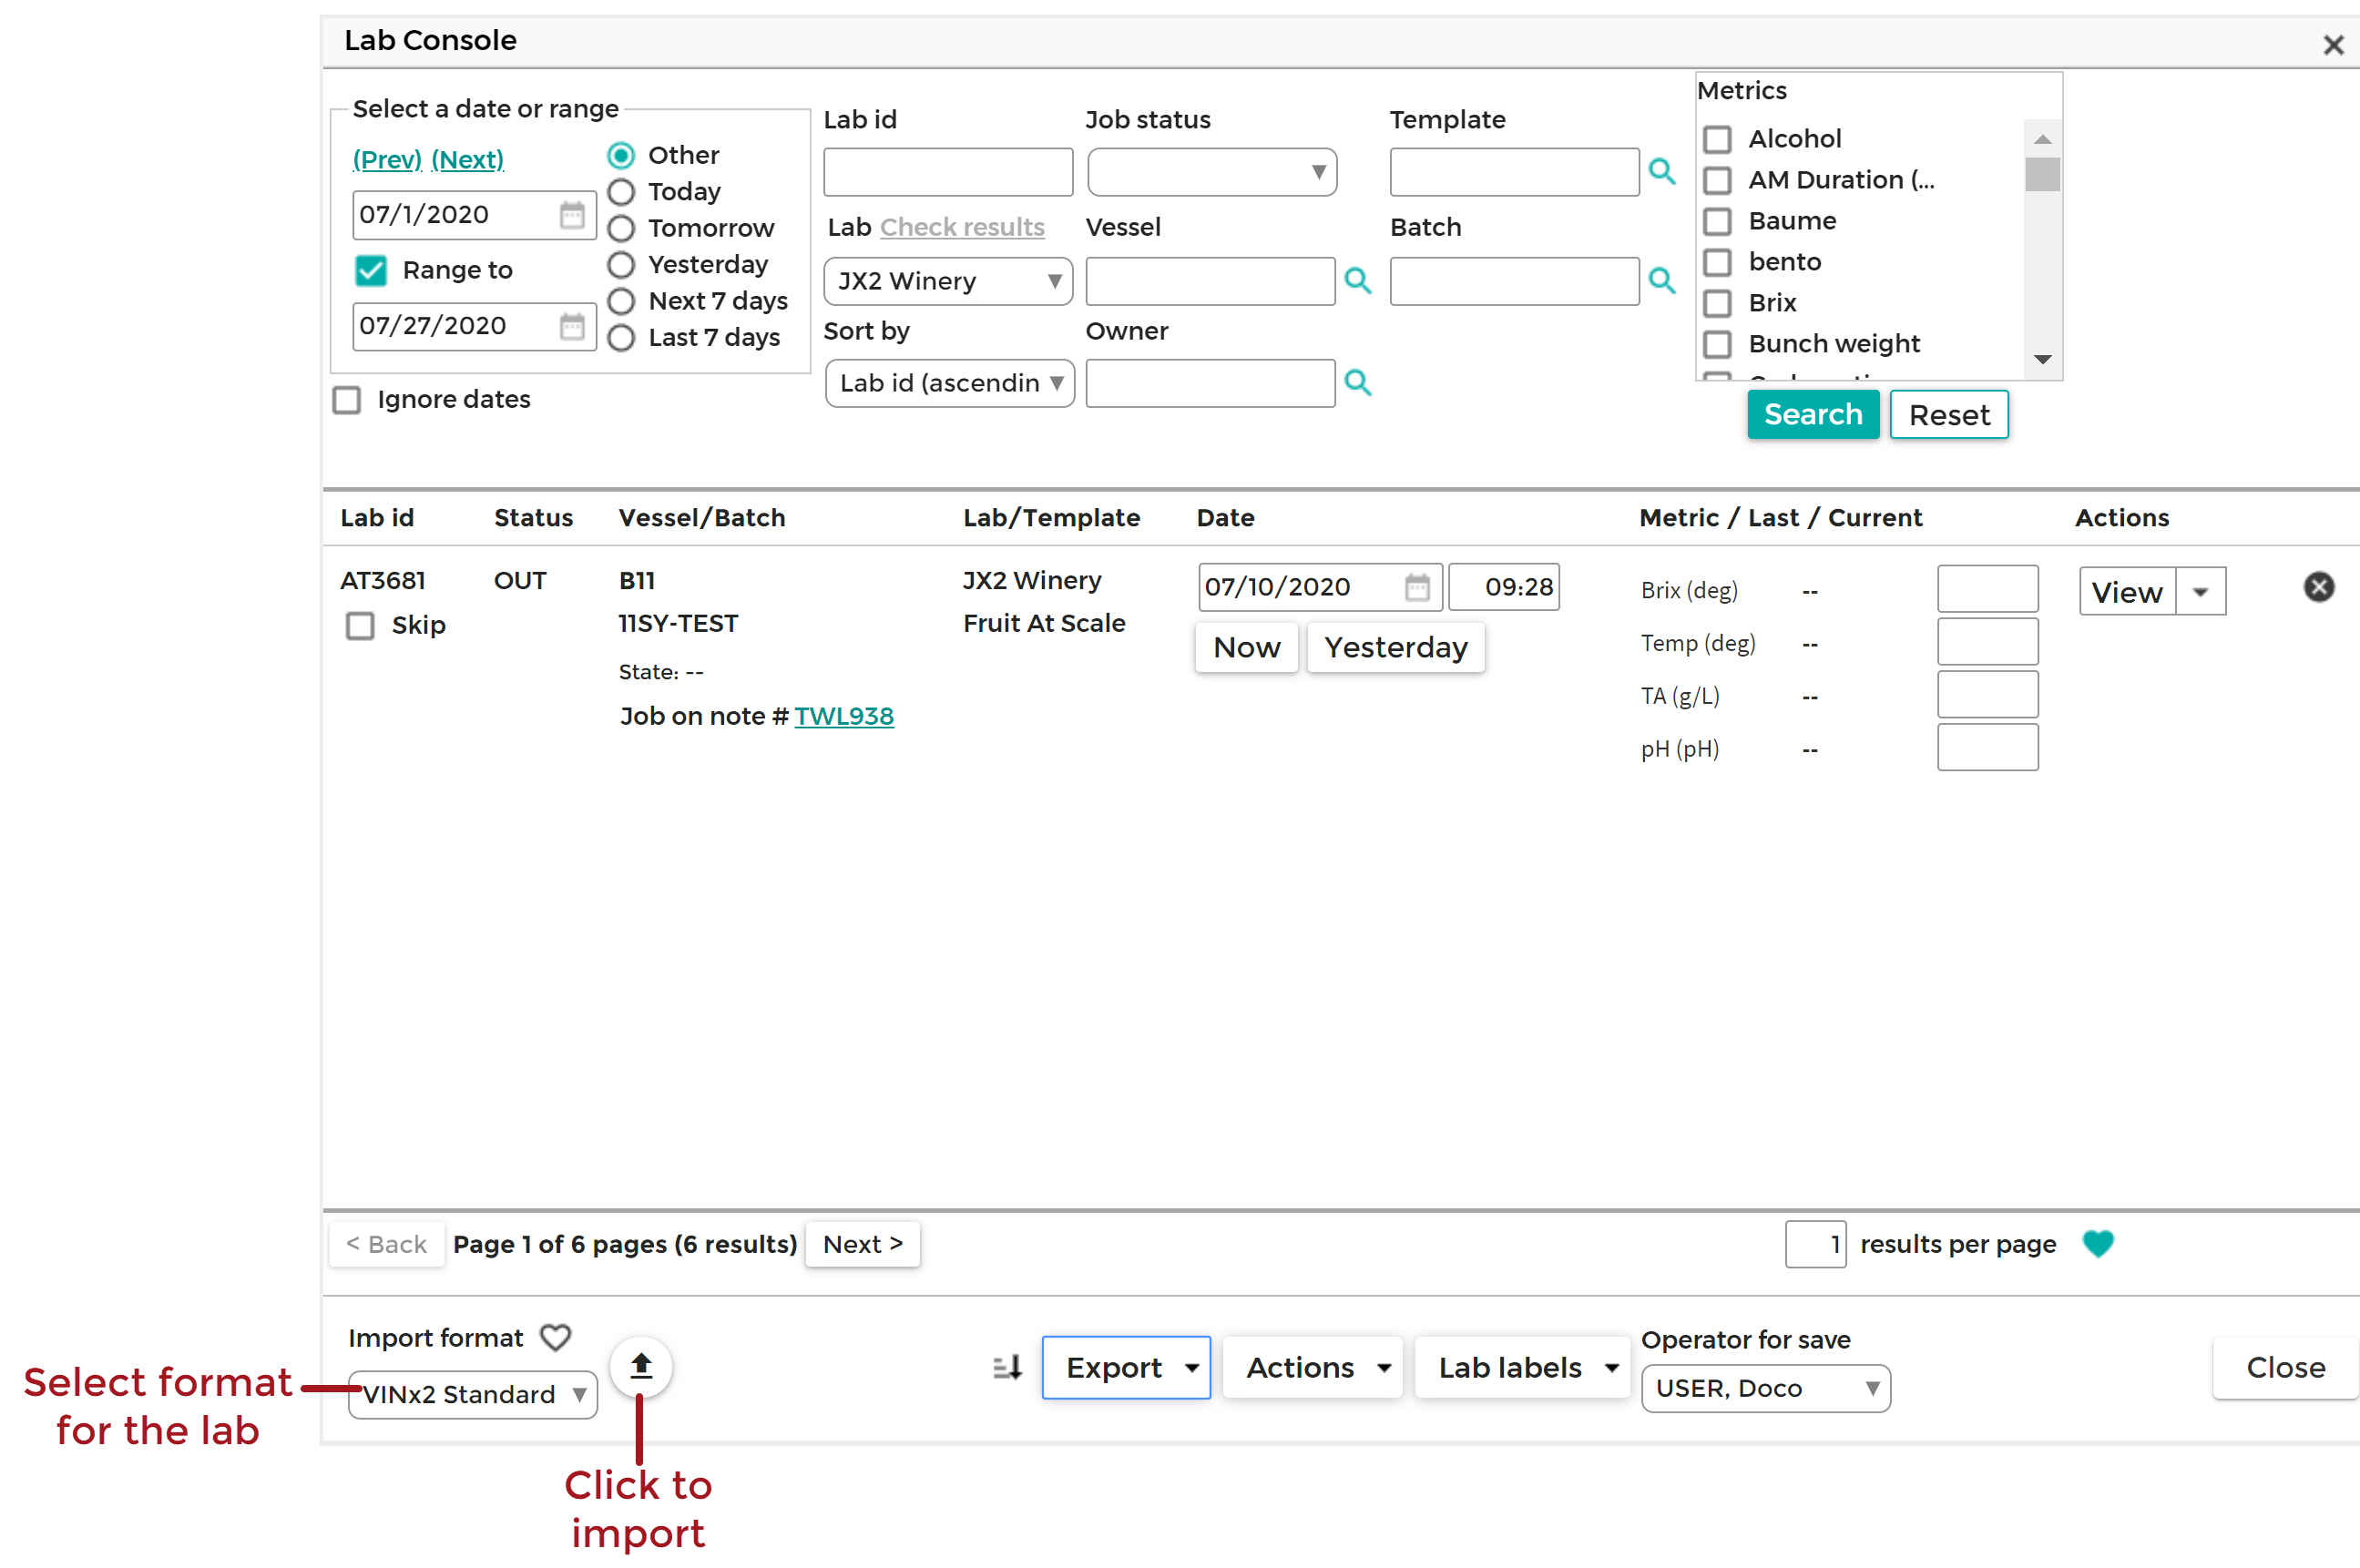Open job note link TWL938
The height and width of the screenshot is (1568, 2360).
[845, 715]
